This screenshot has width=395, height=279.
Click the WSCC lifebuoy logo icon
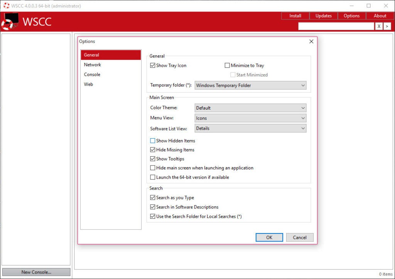pos(10,22)
